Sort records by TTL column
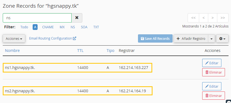The height and width of the screenshot is (103, 231). coord(80,51)
